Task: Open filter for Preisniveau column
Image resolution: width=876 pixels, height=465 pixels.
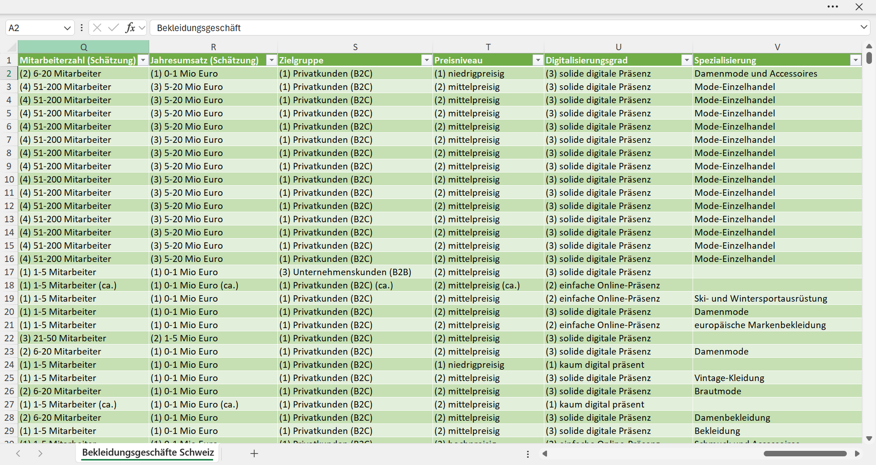Action: (538, 60)
